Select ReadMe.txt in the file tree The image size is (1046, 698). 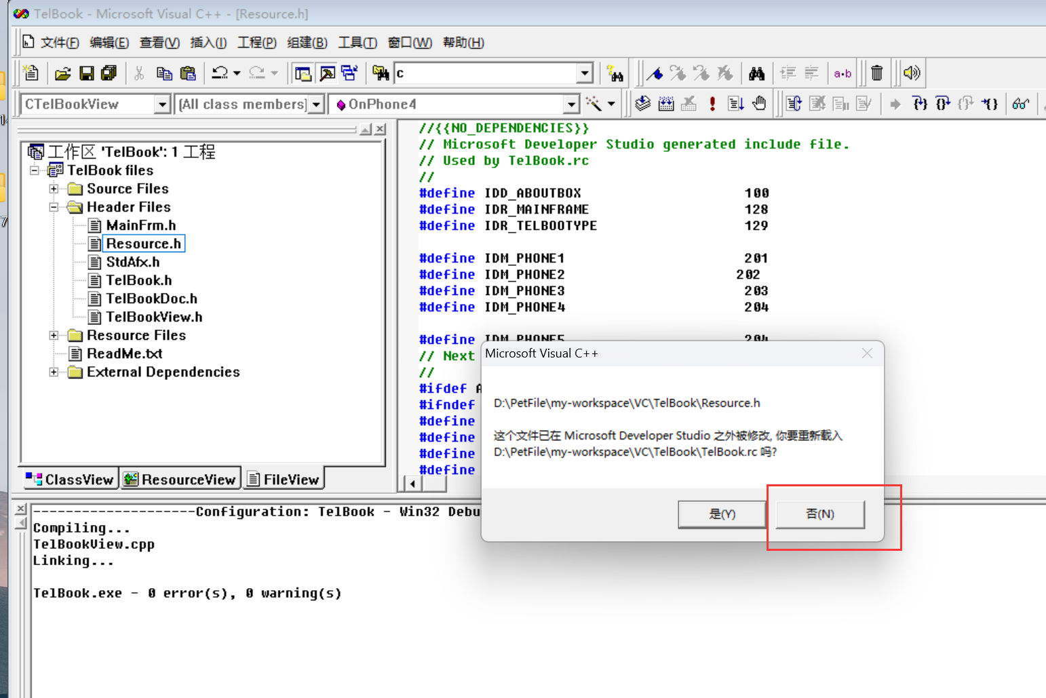click(125, 353)
